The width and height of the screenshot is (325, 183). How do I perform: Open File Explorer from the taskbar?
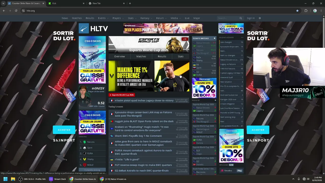pos(13,179)
